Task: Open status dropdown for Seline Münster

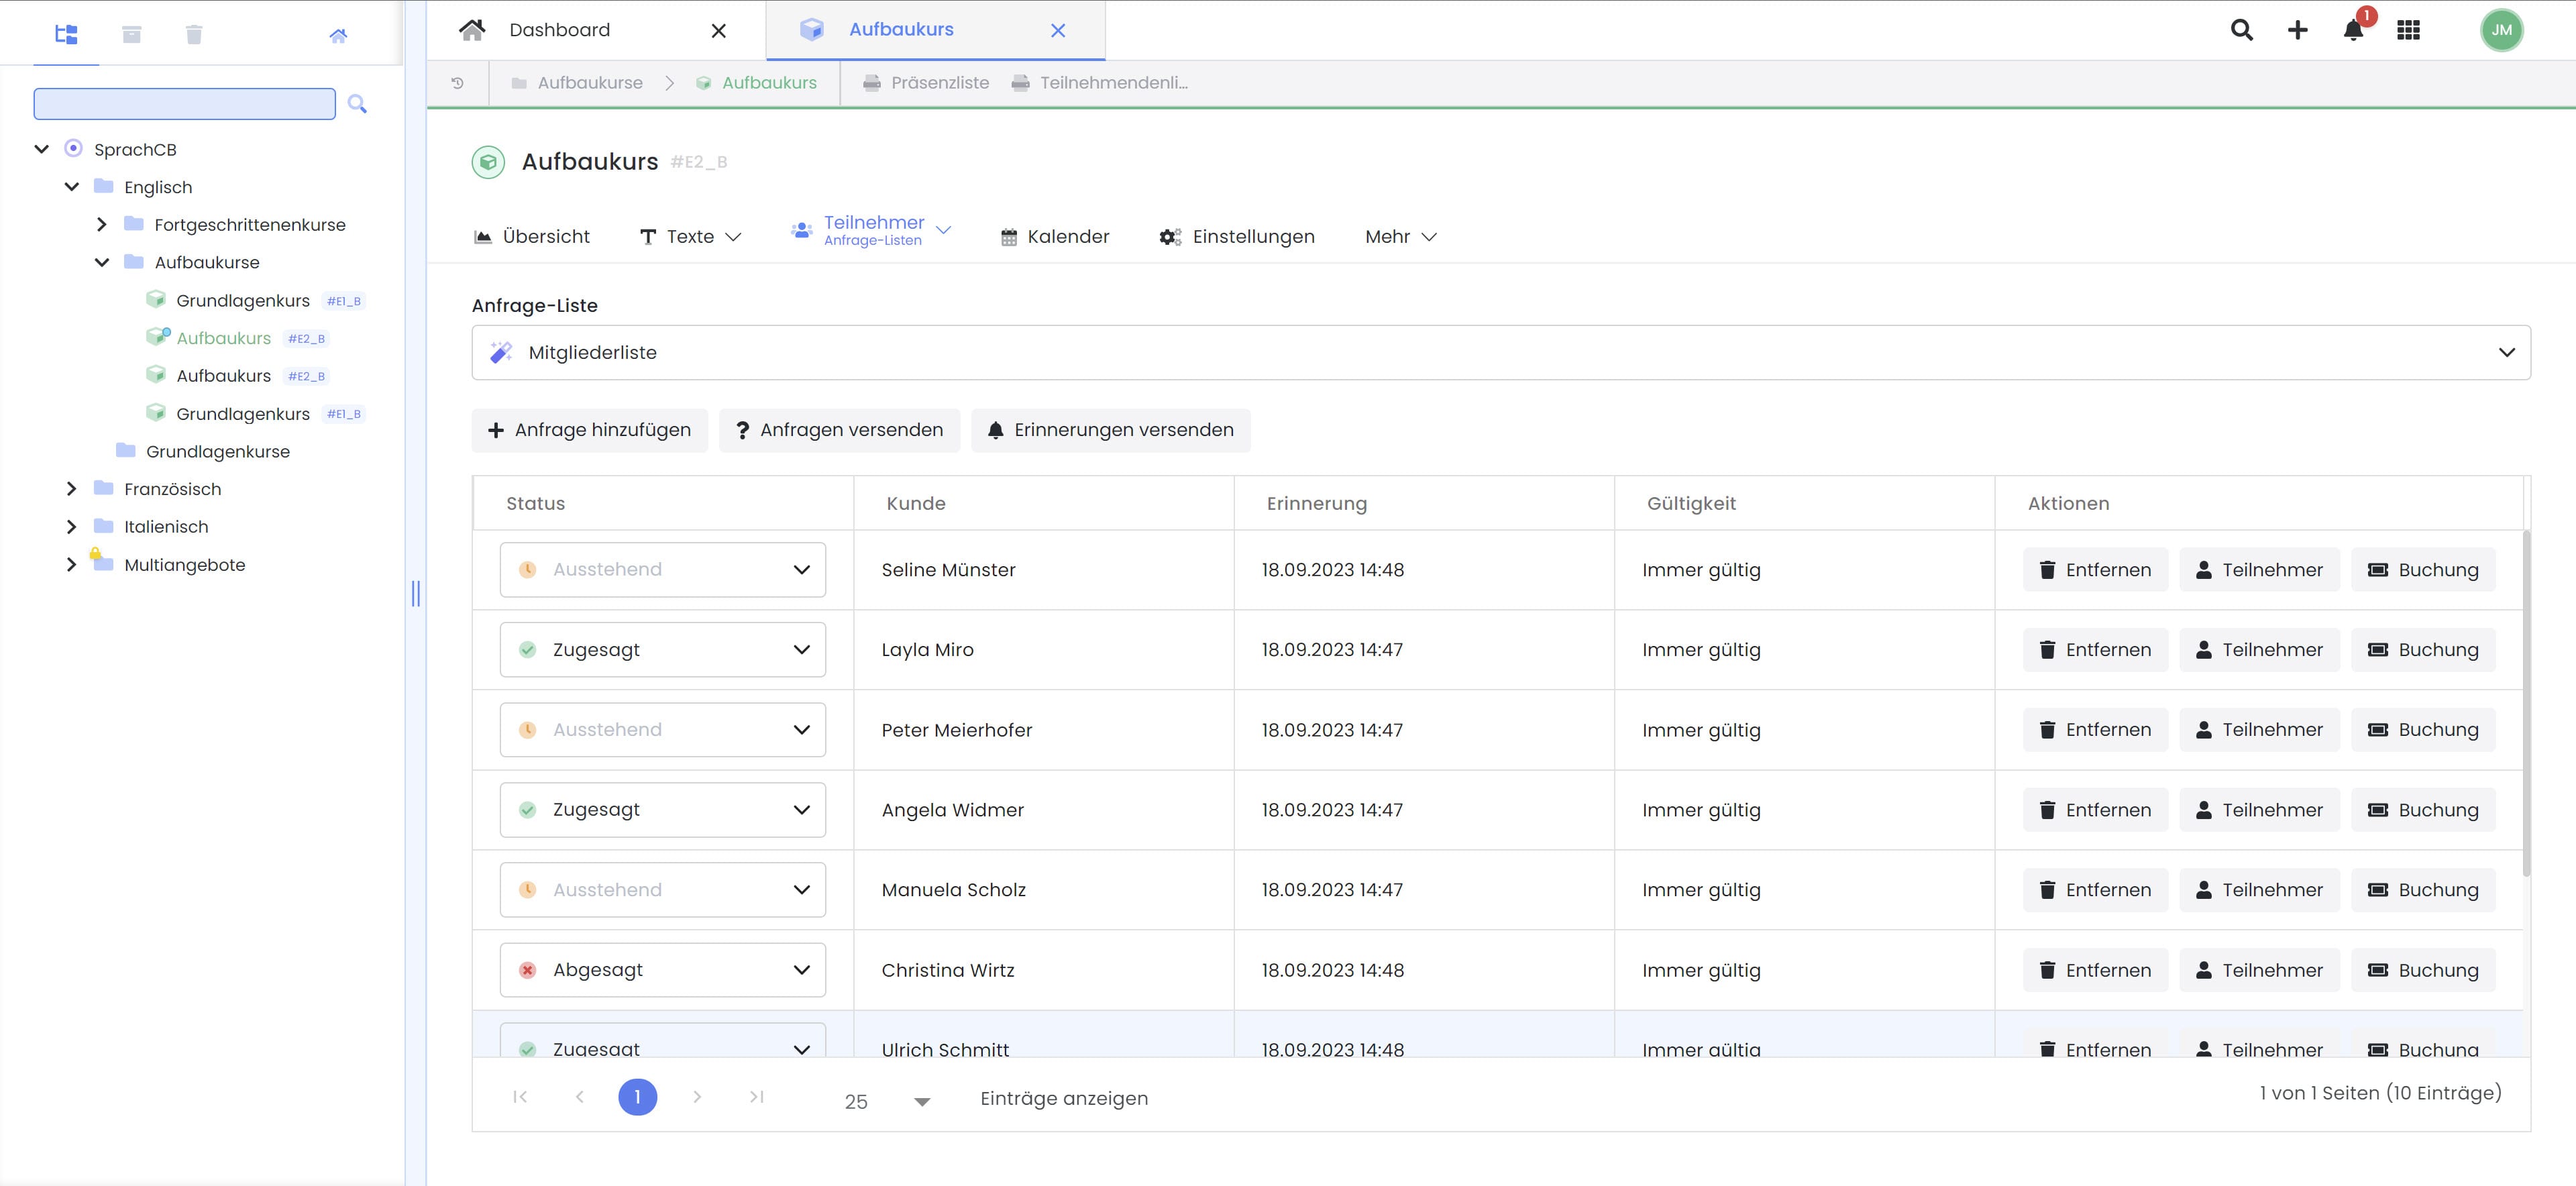Action: [663, 570]
